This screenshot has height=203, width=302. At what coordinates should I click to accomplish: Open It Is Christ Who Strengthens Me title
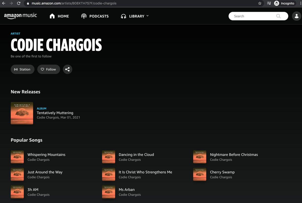click(x=145, y=172)
